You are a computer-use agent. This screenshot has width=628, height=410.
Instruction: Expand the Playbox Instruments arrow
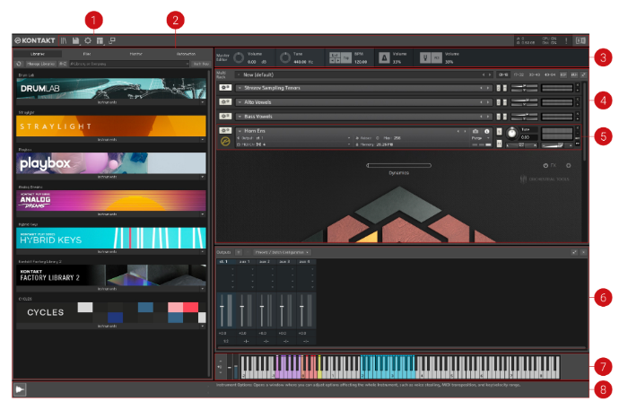(202, 177)
